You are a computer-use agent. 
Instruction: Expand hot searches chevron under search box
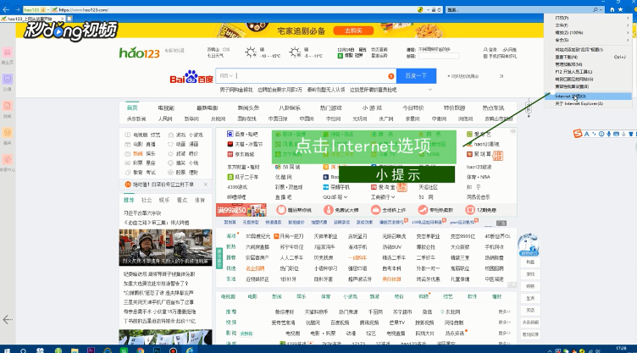coord(429,90)
